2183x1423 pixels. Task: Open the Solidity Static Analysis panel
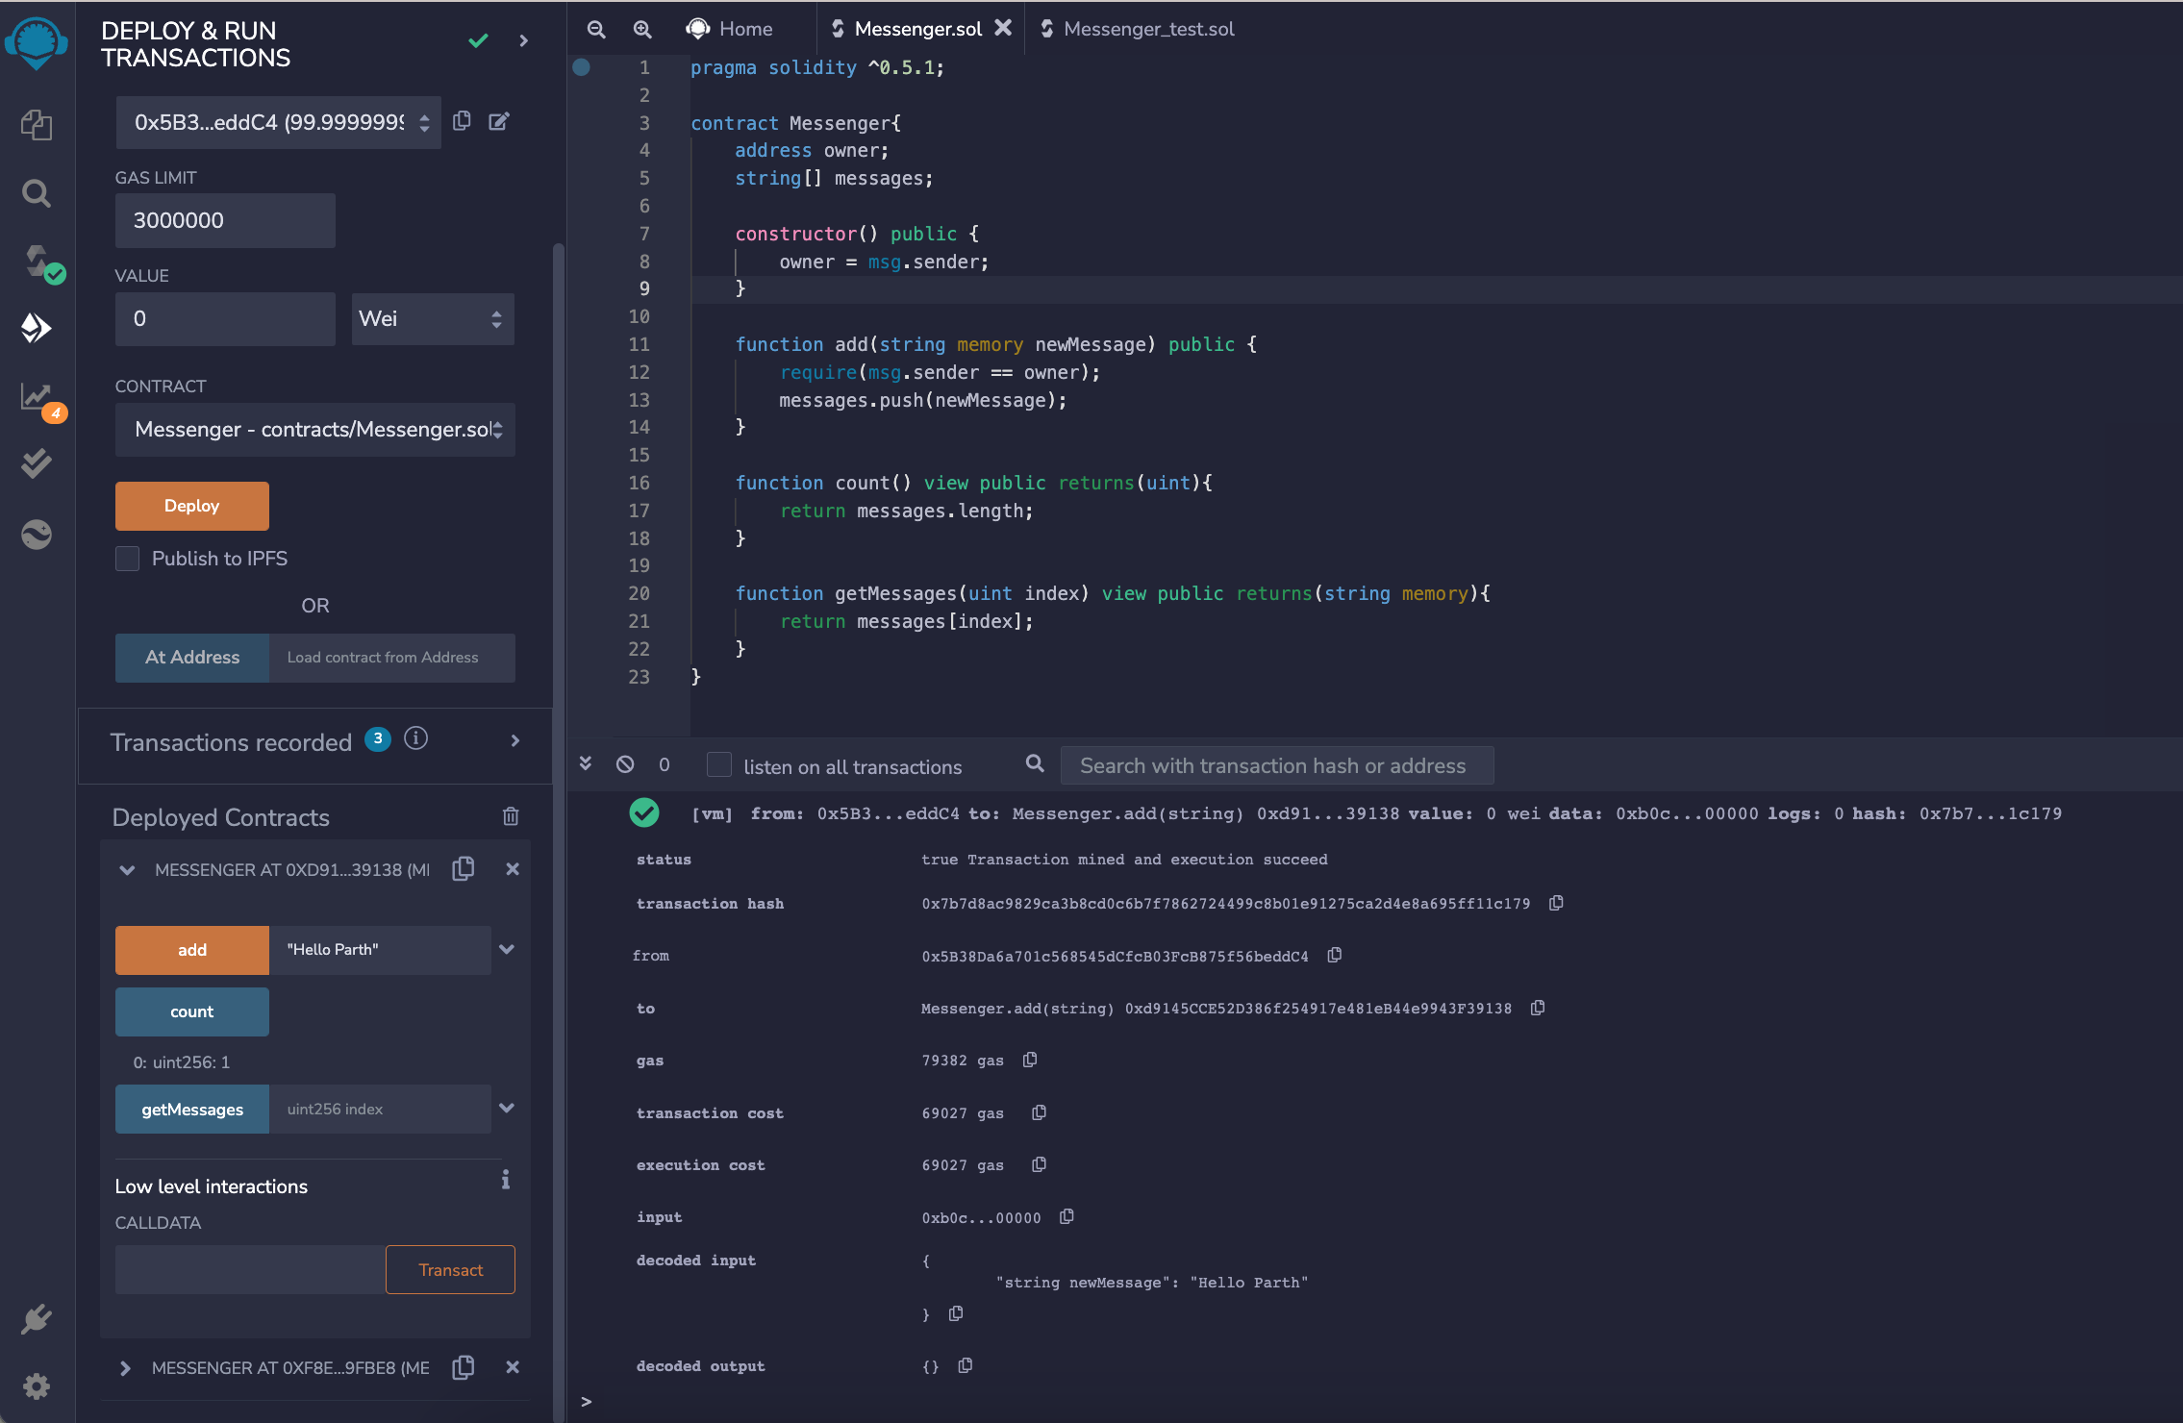point(37,397)
